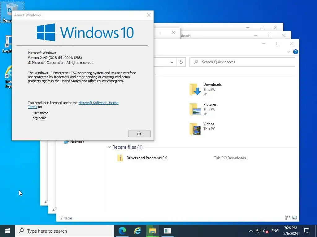The width and height of the screenshot is (317, 237).
Task: Close the About Windows dialog
Action: click(x=149, y=15)
